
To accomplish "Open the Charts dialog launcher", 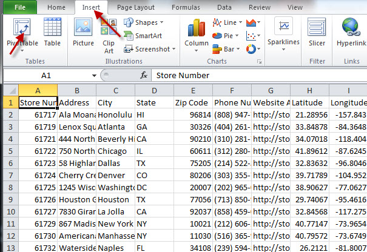I will (259, 61).
